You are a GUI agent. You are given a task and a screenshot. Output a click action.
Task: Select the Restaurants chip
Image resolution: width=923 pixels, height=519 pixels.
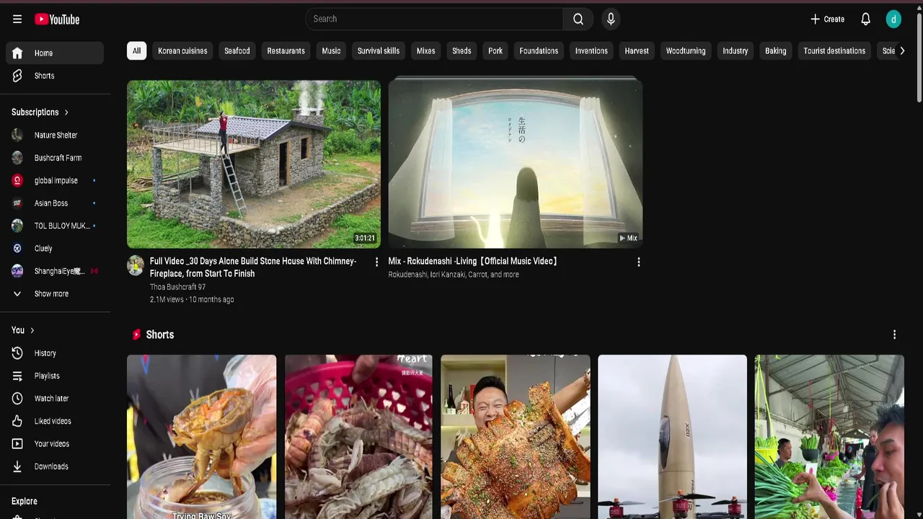pos(286,50)
